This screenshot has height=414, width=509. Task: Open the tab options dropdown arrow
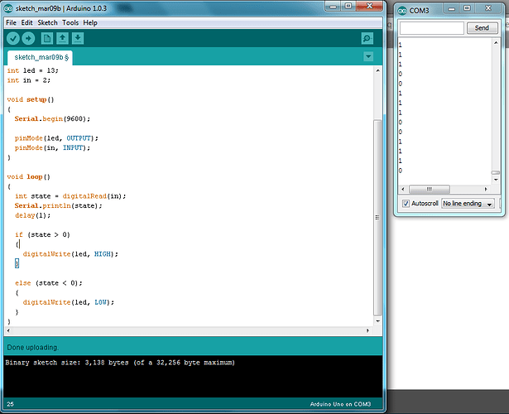point(368,56)
